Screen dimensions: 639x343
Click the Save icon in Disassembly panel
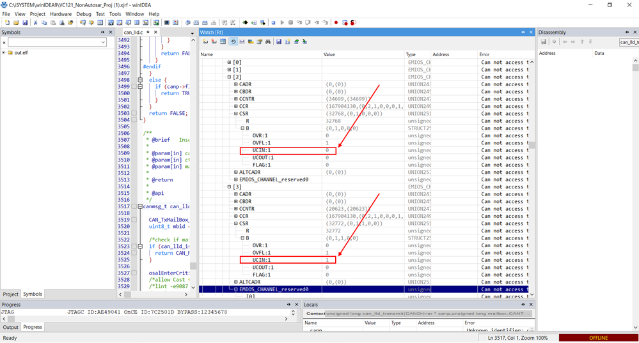pyautogui.click(x=544, y=42)
